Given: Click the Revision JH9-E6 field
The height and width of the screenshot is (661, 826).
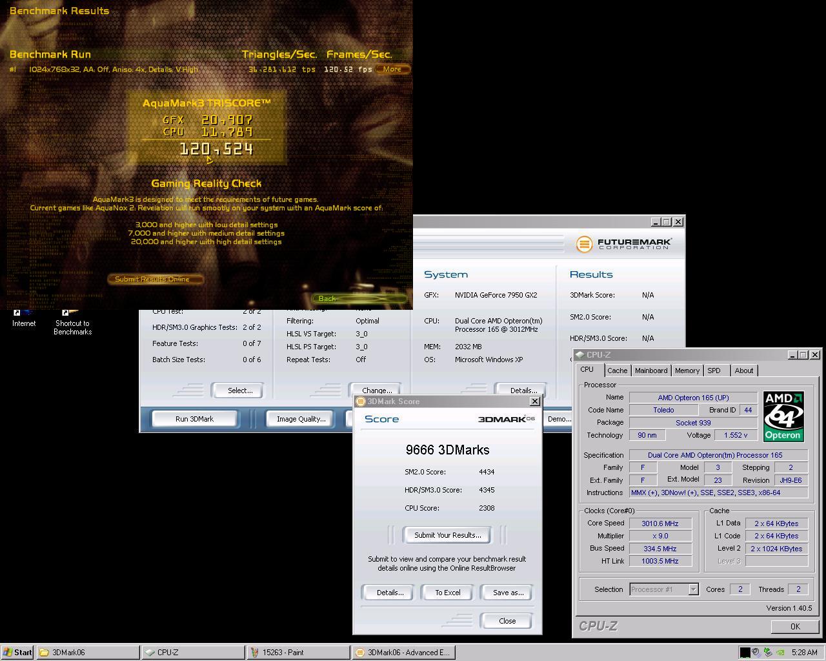Looking at the screenshot, I should (791, 480).
